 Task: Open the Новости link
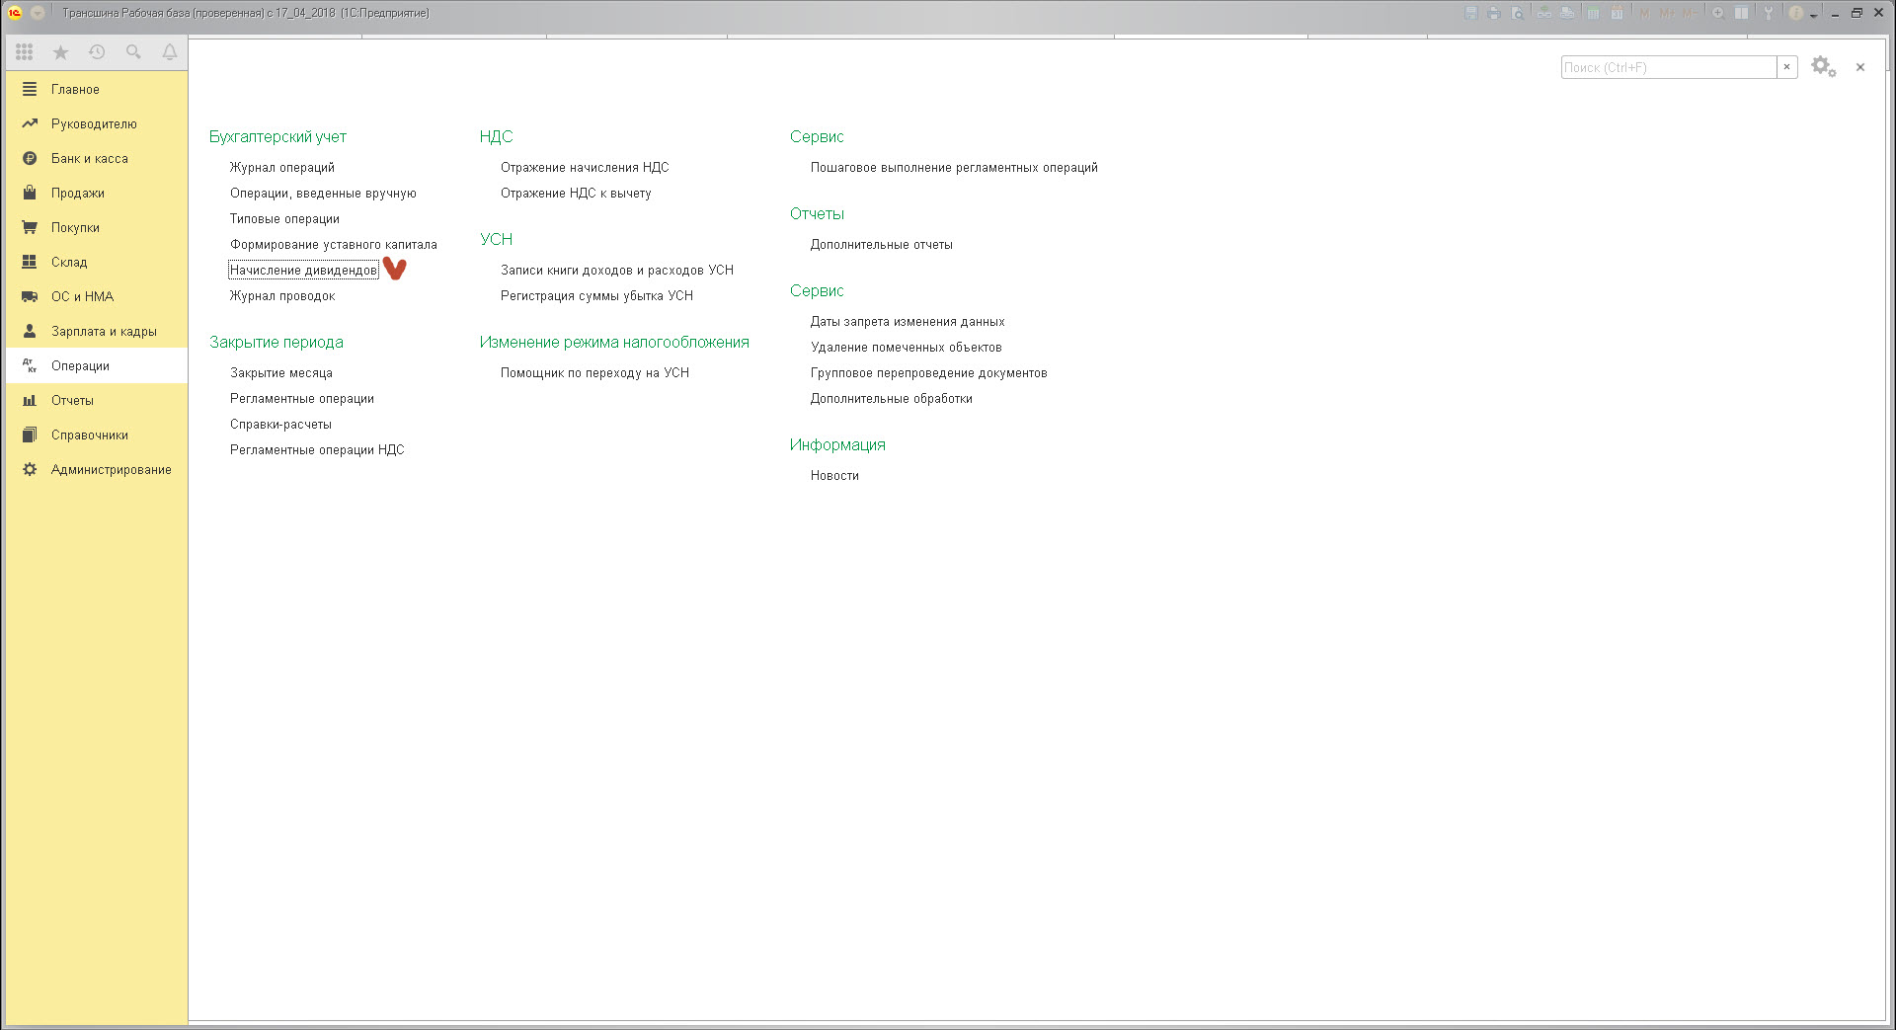tap(834, 476)
